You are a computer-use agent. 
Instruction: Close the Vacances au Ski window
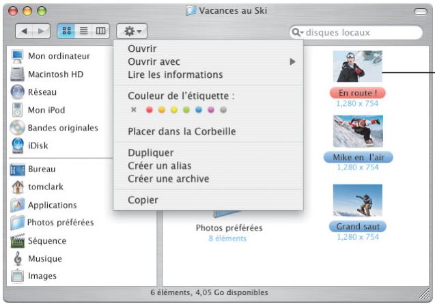(13, 11)
